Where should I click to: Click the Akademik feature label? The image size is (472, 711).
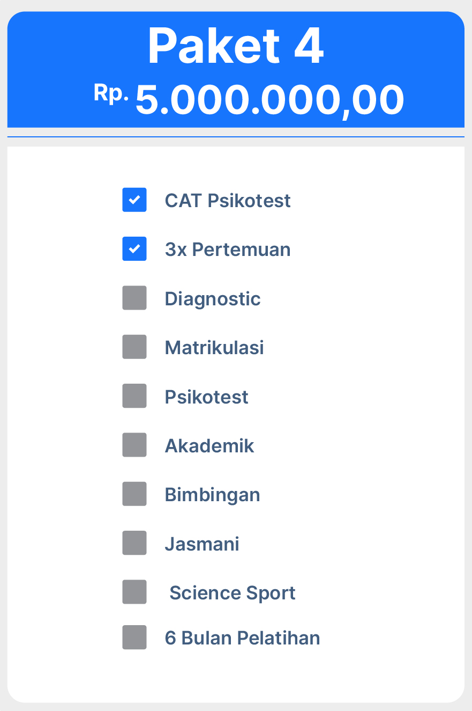click(x=209, y=446)
